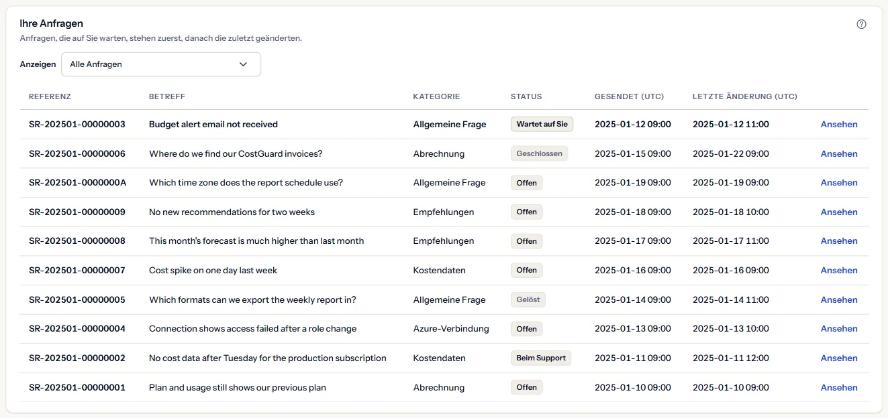
Task: Open the Alle Anfragen filter dropdown
Action: point(161,64)
